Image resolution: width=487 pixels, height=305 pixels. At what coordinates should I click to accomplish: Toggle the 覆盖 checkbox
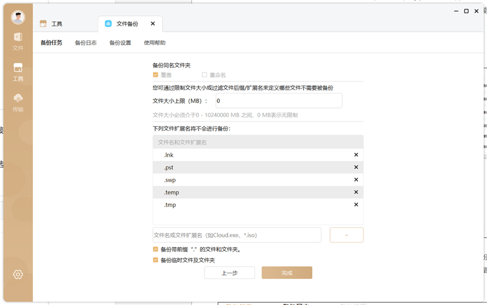tap(156, 75)
